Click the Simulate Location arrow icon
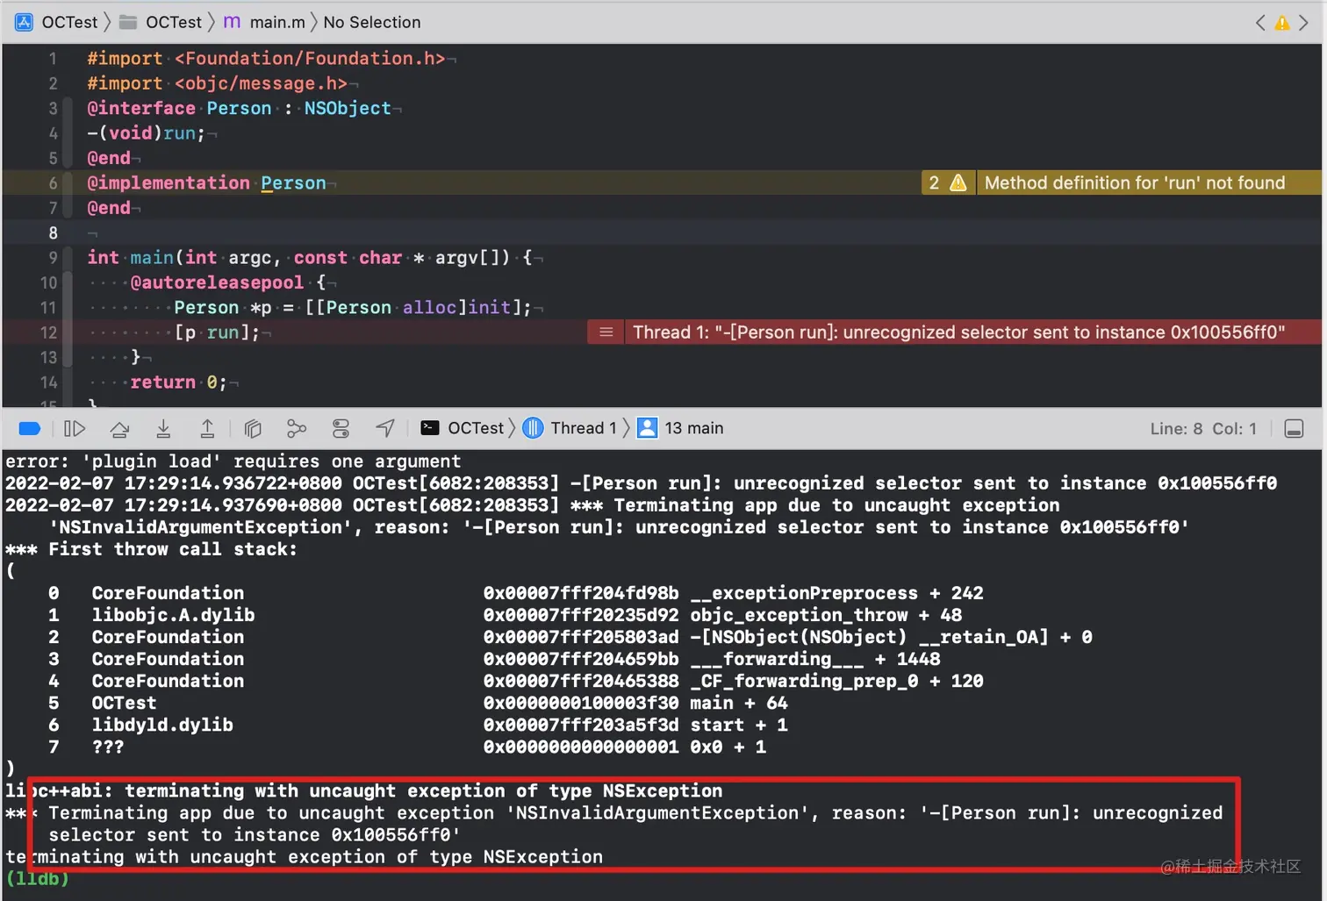Image resolution: width=1327 pixels, height=901 pixels. 385,428
